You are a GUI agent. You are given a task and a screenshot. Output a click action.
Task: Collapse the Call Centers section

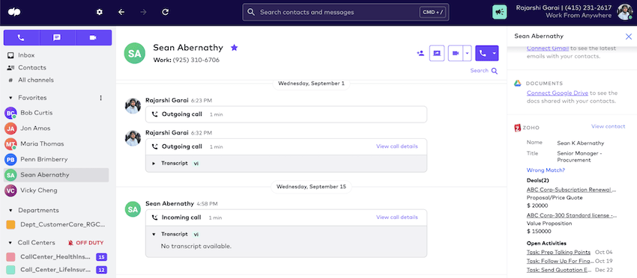10,243
